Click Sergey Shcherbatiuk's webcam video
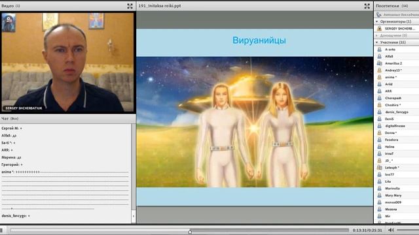Screen dimensions: 419x235 68,63
